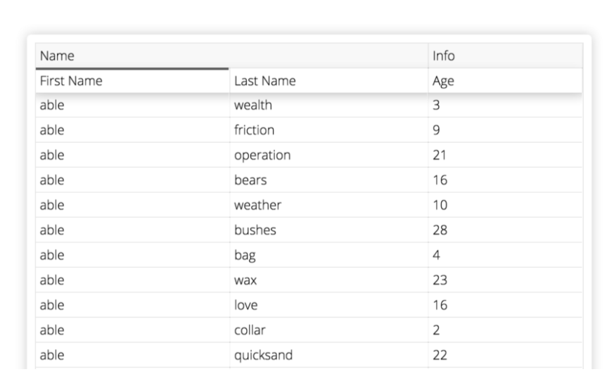The image size is (614, 379).
Task: Select the love last name cell
Action: [x=329, y=305]
